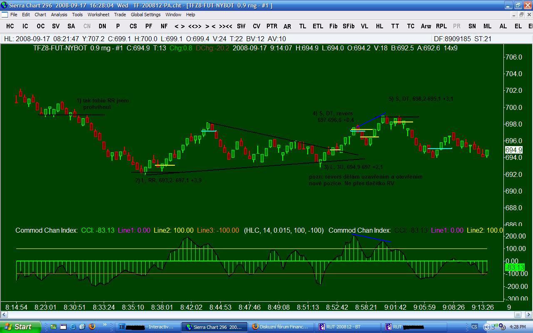Select the PTR pointer tool

272,26
